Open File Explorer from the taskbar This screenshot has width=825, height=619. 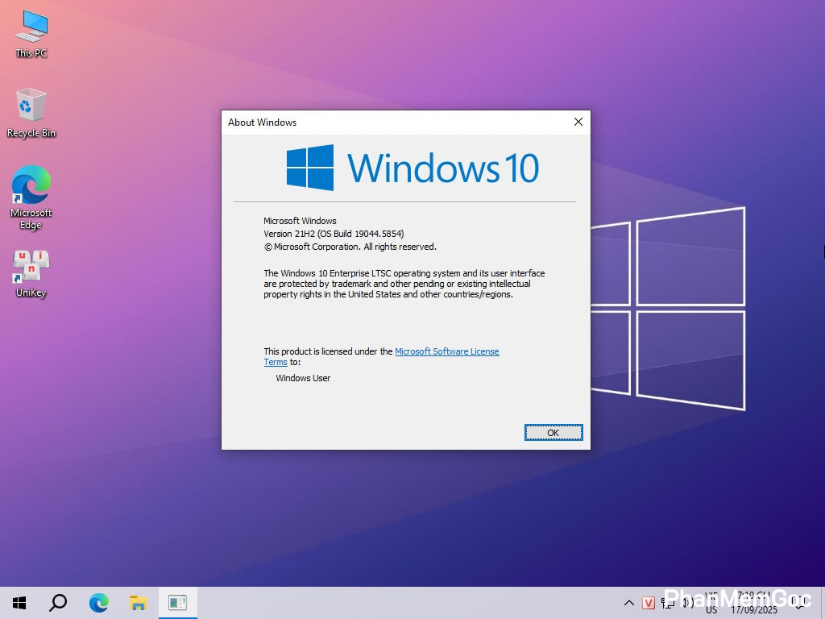[138, 603]
